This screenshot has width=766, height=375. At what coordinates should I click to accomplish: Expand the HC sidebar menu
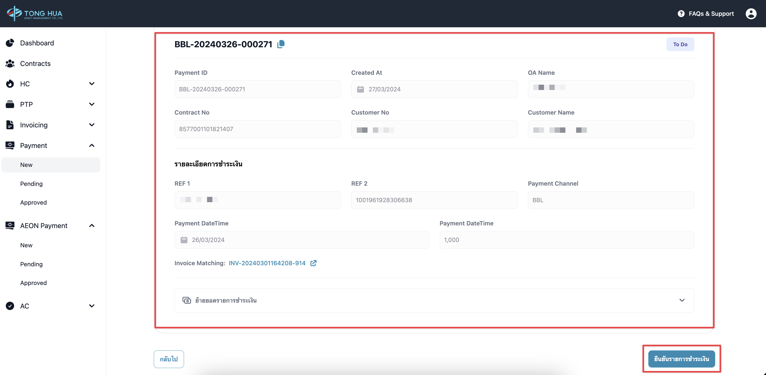coord(91,84)
